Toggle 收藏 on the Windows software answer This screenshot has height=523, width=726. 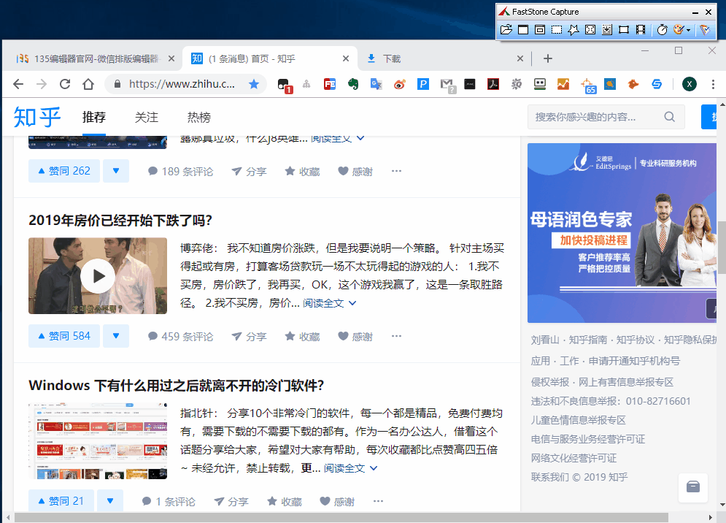point(285,502)
